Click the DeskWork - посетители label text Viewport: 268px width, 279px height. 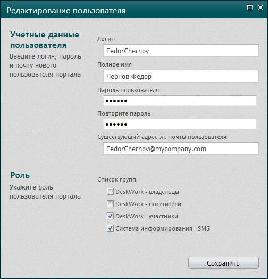(148, 204)
